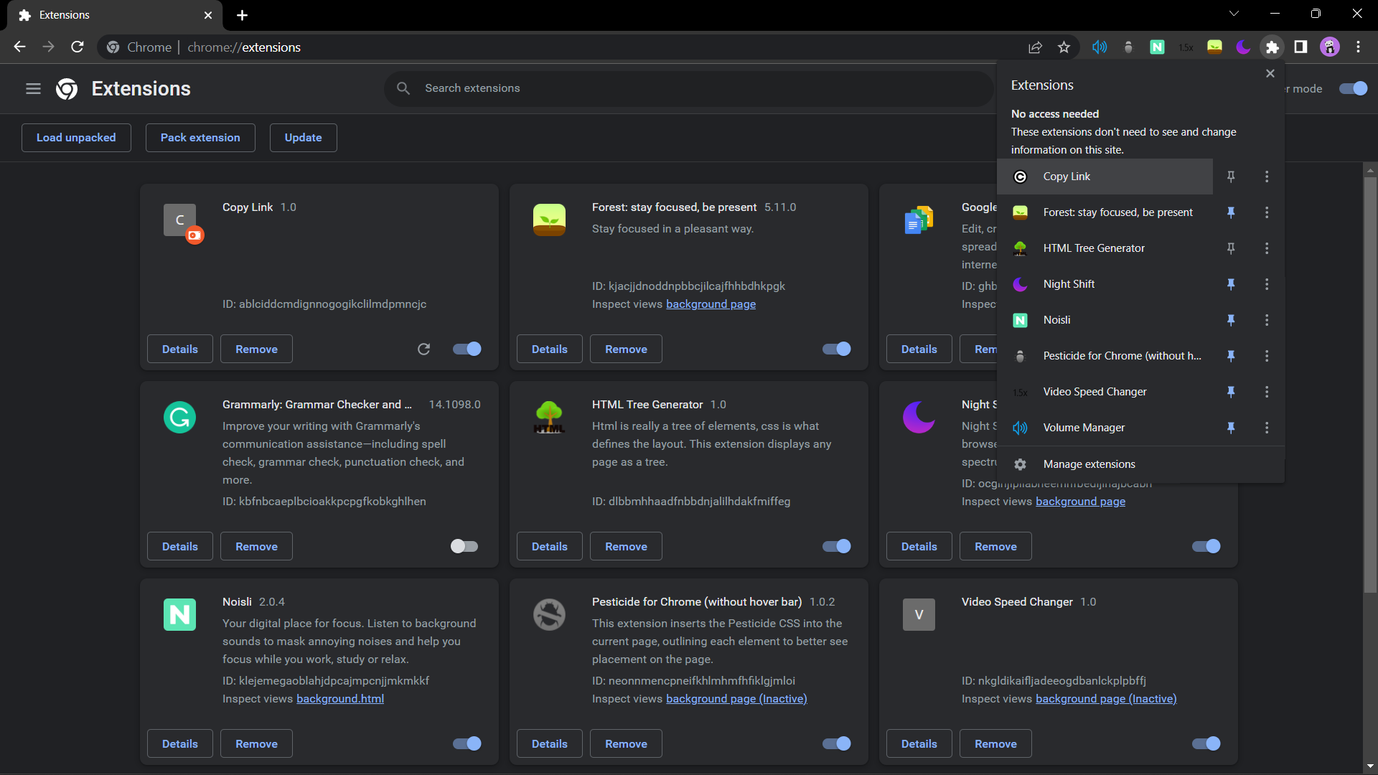Select Volume Manager in popup list
Image resolution: width=1378 pixels, height=775 pixels.
click(x=1105, y=428)
